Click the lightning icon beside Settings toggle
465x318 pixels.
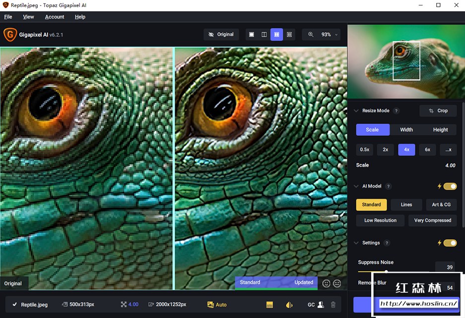pyautogui.click(x=439, y=243)
